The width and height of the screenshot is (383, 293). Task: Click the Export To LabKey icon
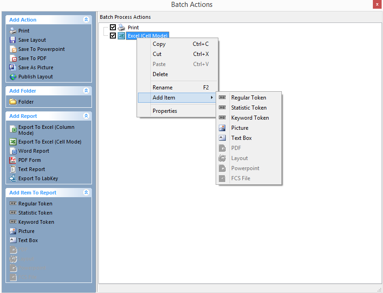pyautogui.click(x=13, y=178)
